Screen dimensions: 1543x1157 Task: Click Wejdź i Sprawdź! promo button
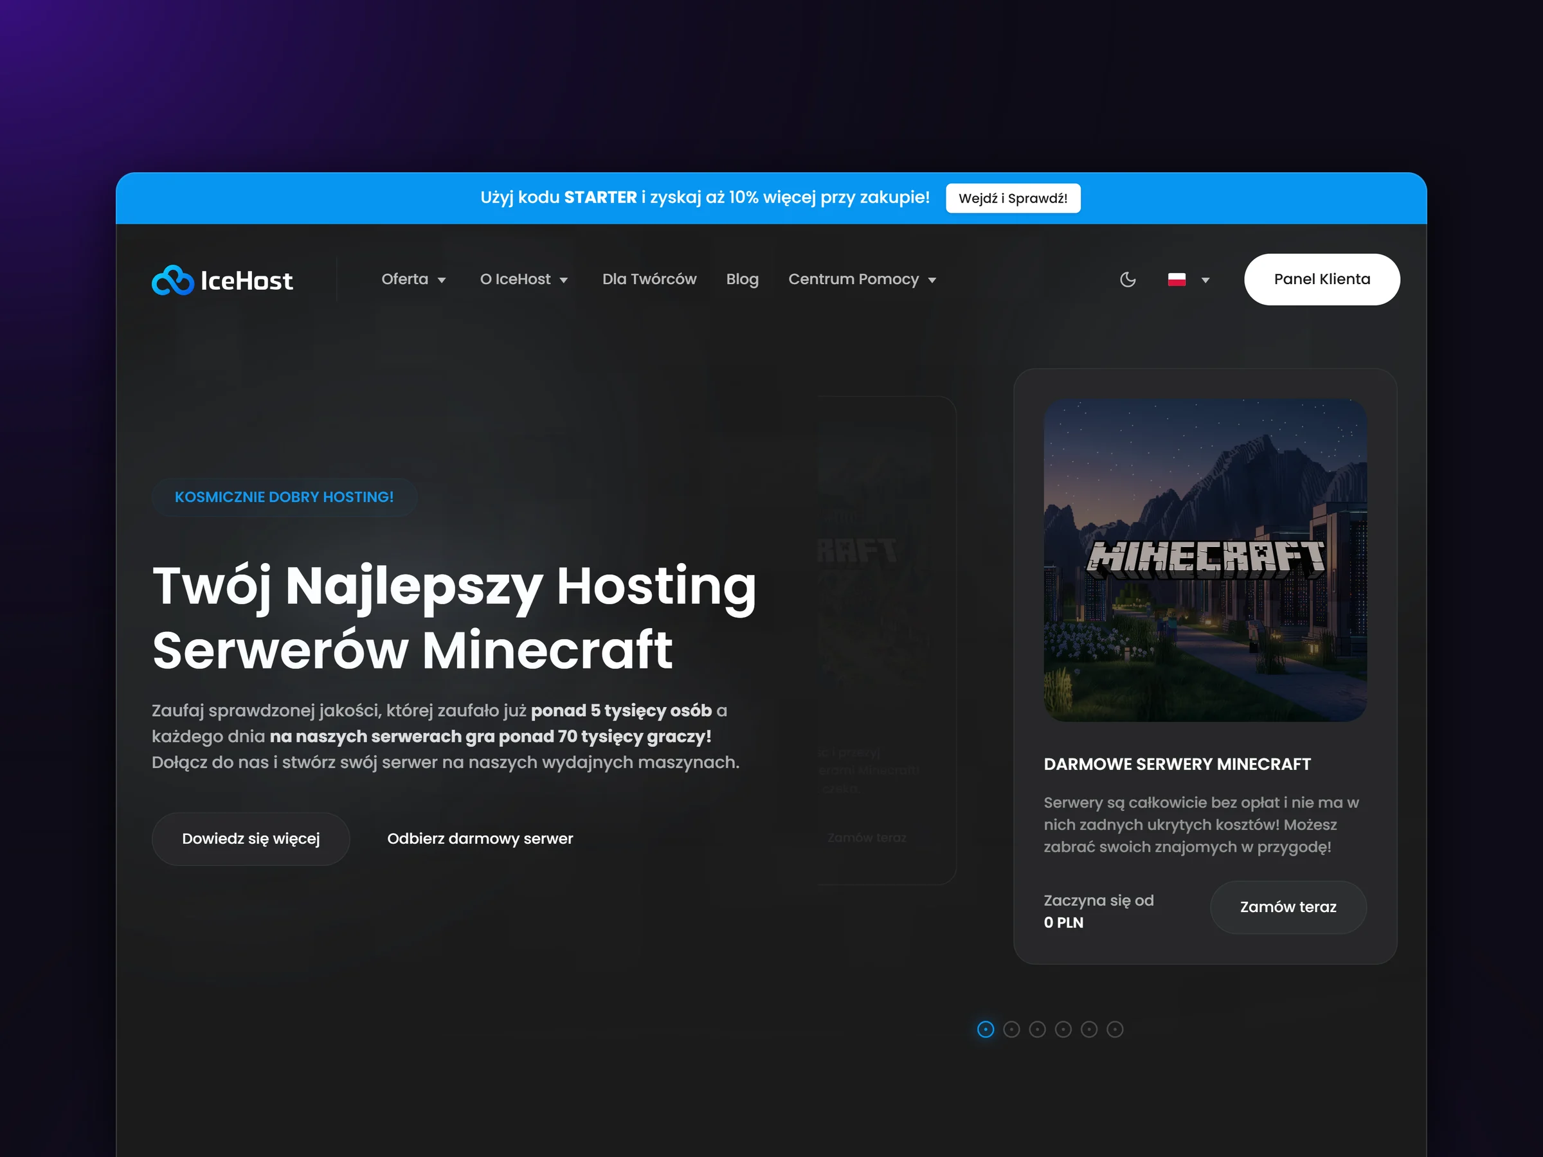point(1012,198)
